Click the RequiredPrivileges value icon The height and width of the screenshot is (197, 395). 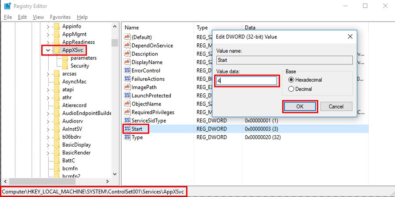coord(127,112)
